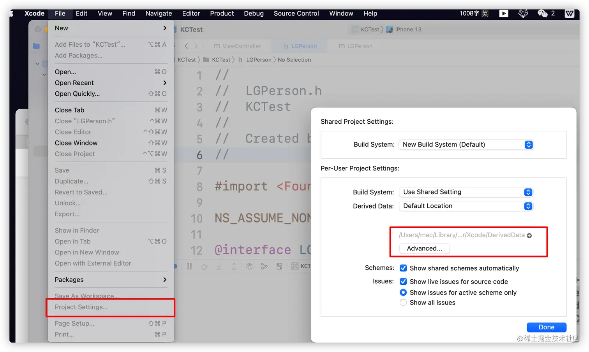
Task: Open the Help menu
Action: click(x=370, y=13)
